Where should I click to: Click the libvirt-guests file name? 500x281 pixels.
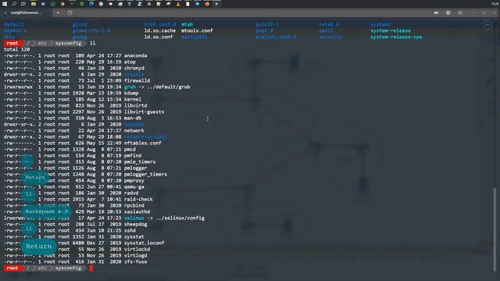(x=144, y=112)
